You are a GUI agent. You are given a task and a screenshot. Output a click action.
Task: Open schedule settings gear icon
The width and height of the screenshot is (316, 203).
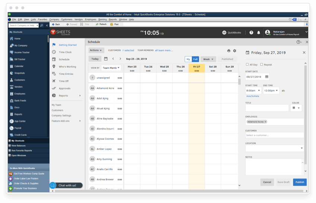(x=235, y=51)
